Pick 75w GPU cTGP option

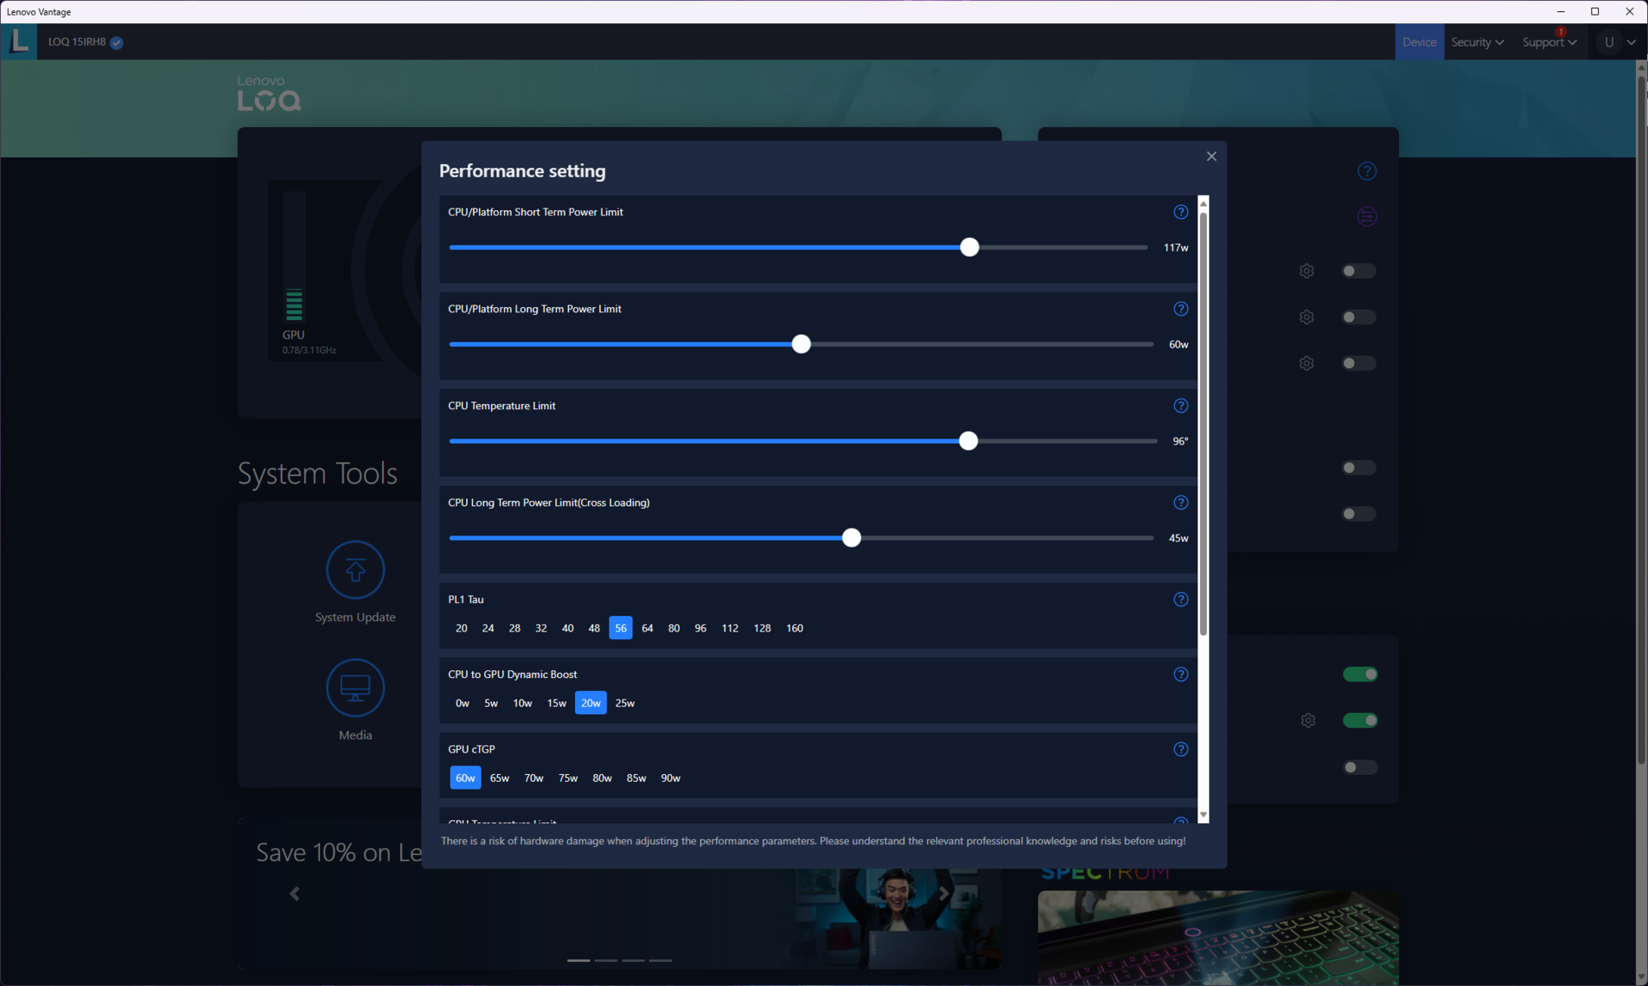coord(567,778)
